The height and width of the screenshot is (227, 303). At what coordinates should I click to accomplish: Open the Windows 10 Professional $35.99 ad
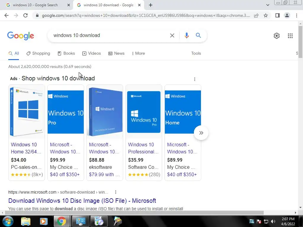click(143, 148)
